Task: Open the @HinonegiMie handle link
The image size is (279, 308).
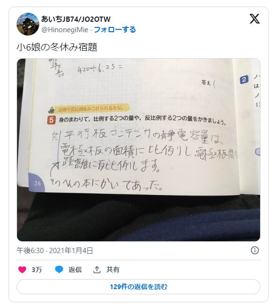Action: pyautogui.click(x=65, y=30)
